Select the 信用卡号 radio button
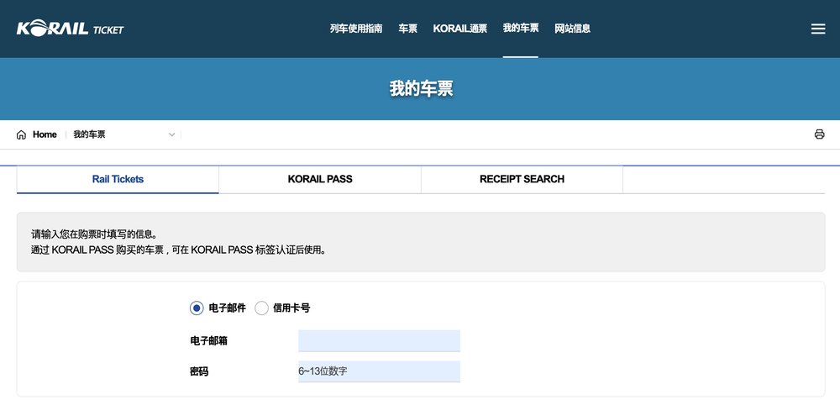Screen dimensions: 840x400 tap(261, 308)
